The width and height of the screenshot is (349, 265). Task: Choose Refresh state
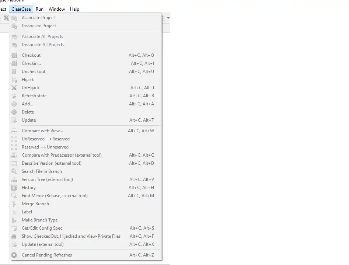[x=85, y=96]
